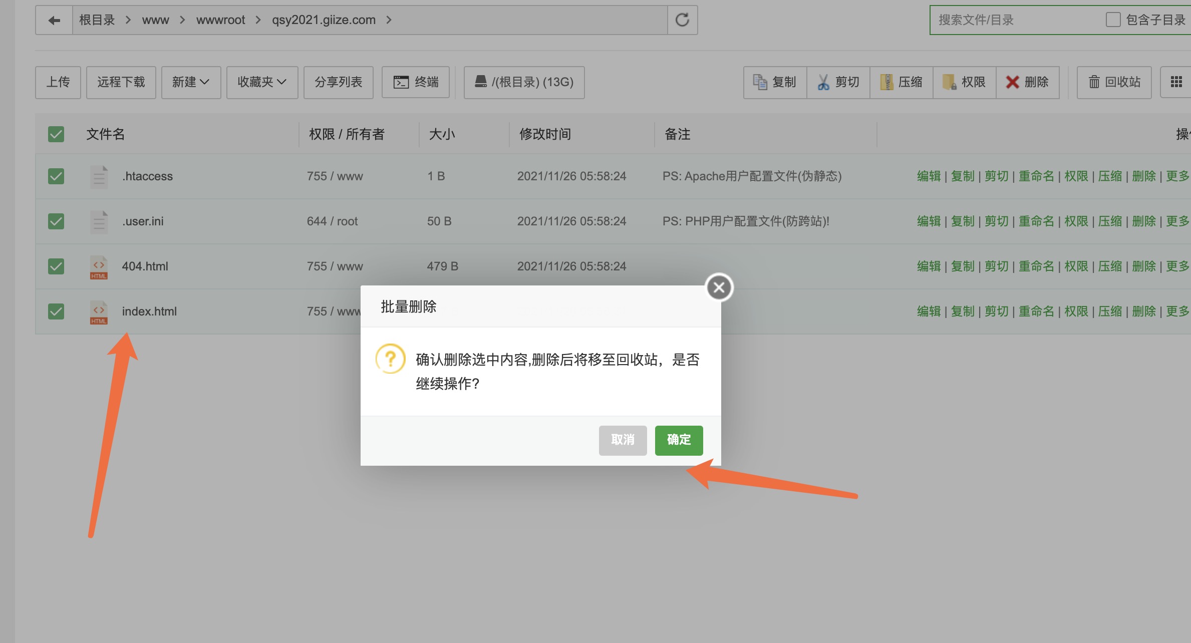1191x643 pixels.
Task: Expand chevron after qsy2021.giize.com
Action: [389, 20]
